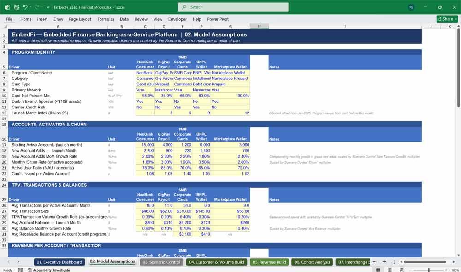Click the Select All corner triangle

point(5,27)
